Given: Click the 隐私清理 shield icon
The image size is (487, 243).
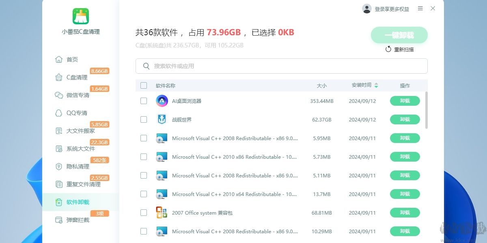Looking at the screenshot, I should (x=59, y=166).
